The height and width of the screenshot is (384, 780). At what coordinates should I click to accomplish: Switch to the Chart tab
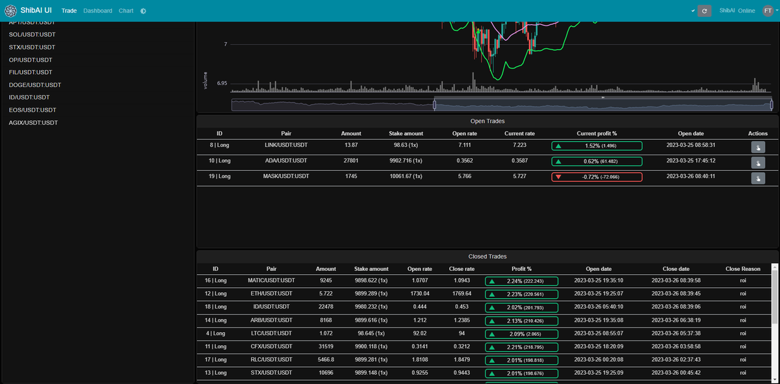click(126, 11)
